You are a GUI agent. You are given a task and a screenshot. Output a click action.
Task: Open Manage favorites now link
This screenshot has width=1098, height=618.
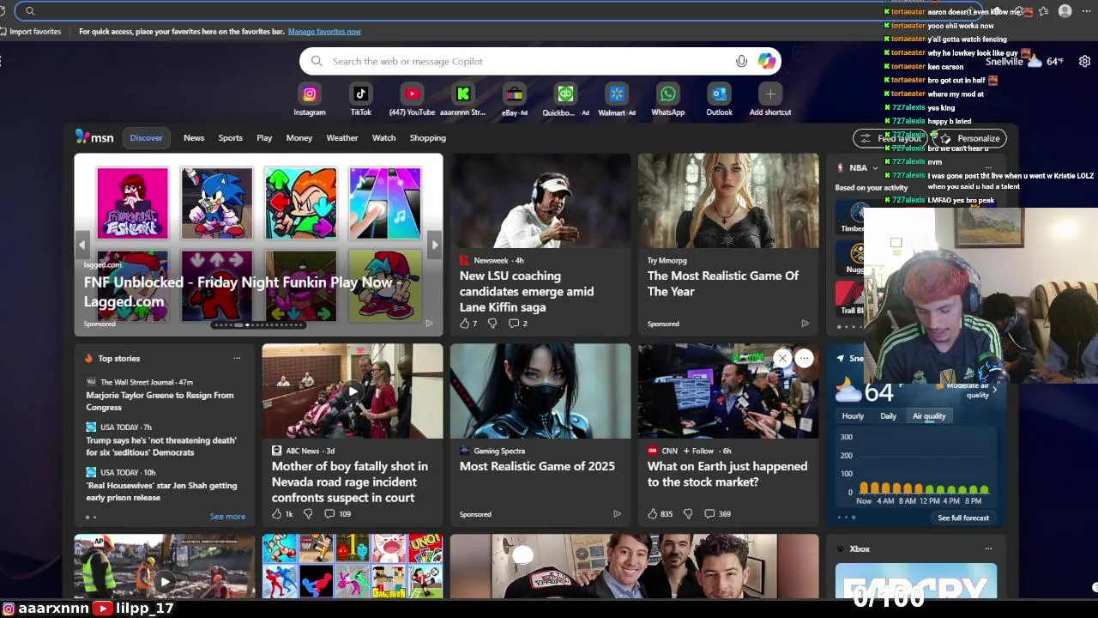point(324,32)
